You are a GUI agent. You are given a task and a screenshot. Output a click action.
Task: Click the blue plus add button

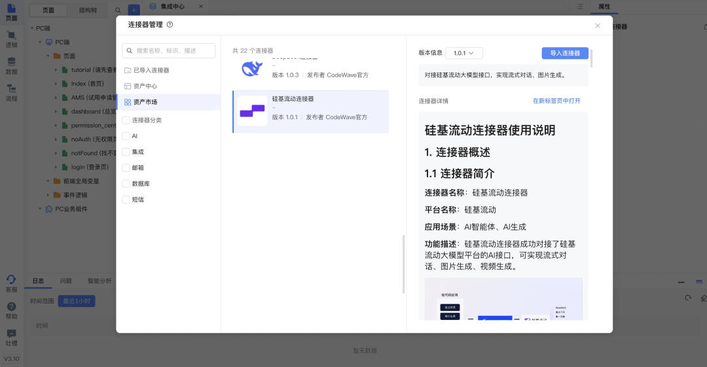pyautogui.click(x=134, y=10)
